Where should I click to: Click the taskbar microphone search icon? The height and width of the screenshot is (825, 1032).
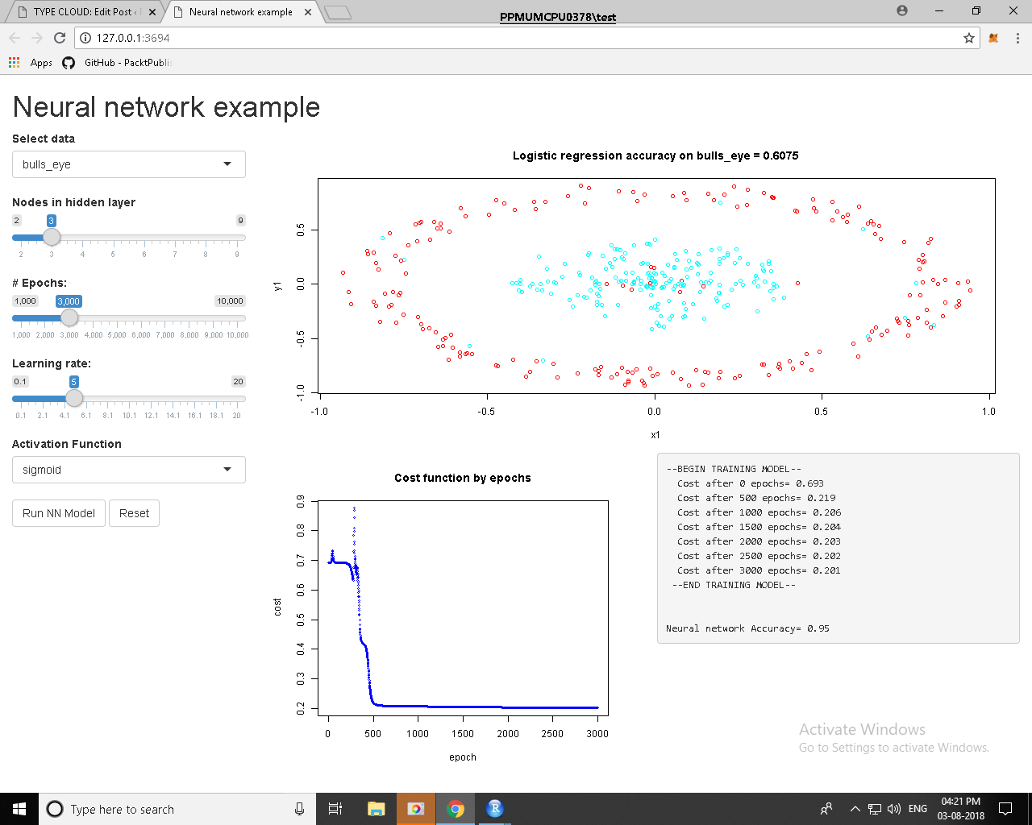(x=299, y=809)
